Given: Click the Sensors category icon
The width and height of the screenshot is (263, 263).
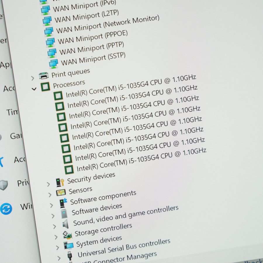Looking at the screenshot, I should pyautogui.click(x=61, y=193).
